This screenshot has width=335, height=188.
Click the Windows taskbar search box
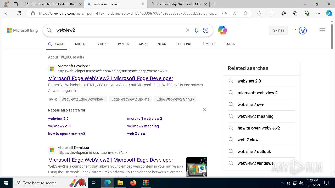point(51,183)
